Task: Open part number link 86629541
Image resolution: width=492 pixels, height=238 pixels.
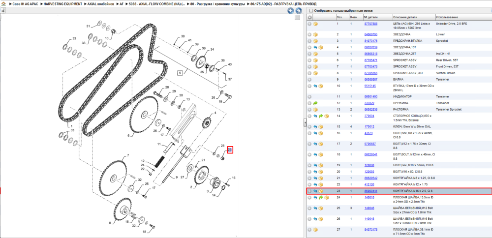Action: (370, 154)
